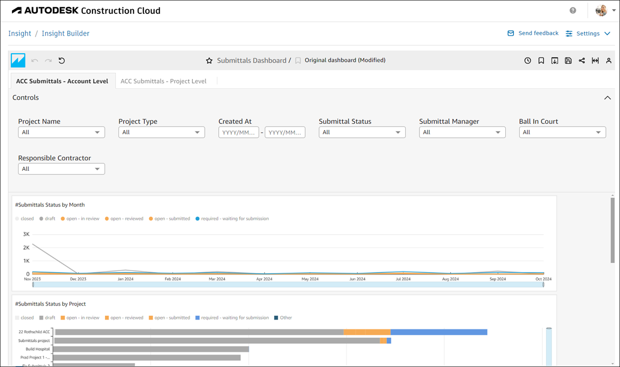
Task: Switch to ACC Submittals - Project Level tab
Action: (163, 81)
